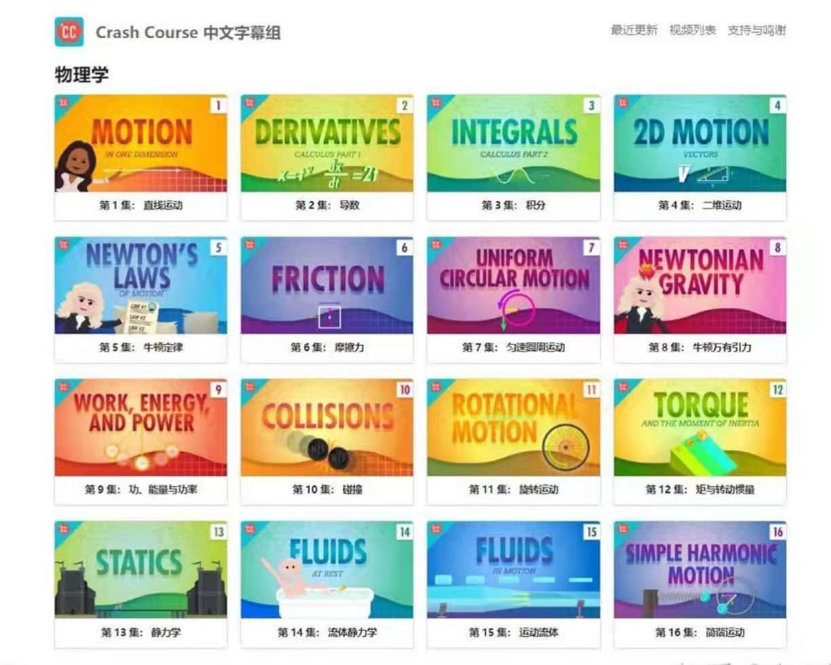Click the 物理学 section heading
The width and height of the screenshot is (831, 665).
click(81, 75)
